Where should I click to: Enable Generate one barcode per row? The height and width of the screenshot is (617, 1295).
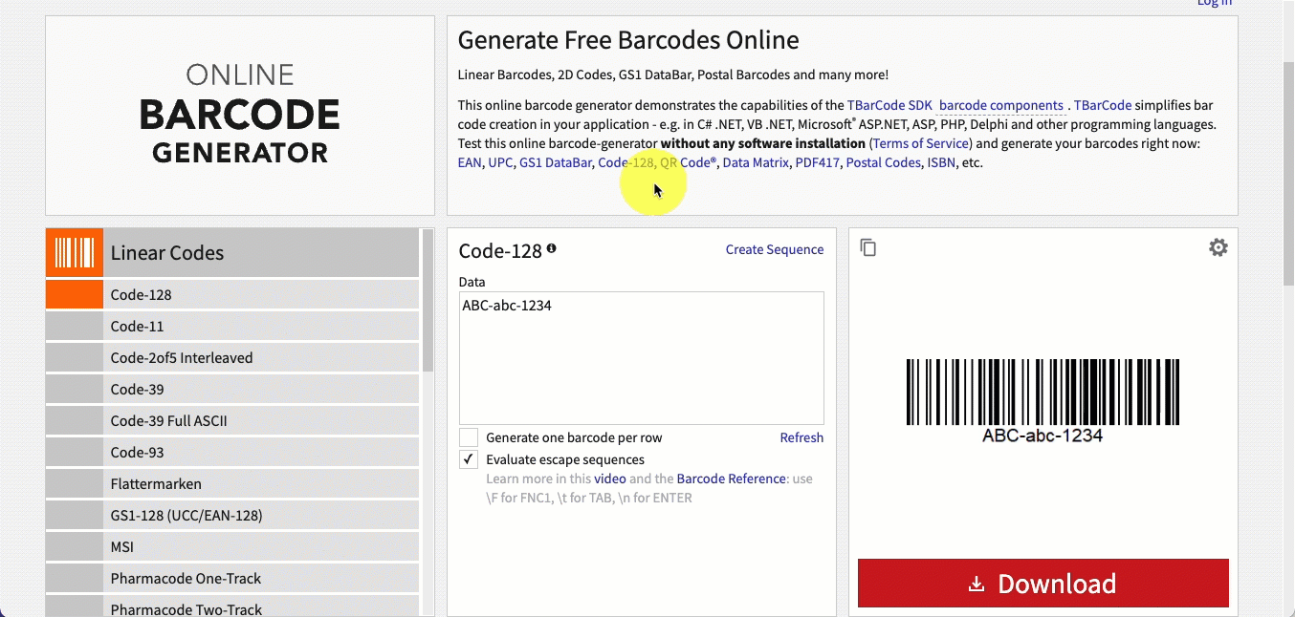[x=469, y=437]
